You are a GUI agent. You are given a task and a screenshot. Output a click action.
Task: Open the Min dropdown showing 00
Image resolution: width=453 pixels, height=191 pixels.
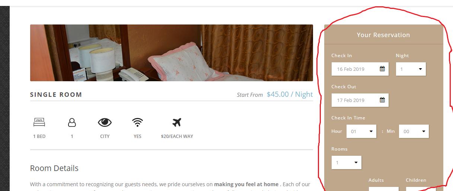pos(414,131)
